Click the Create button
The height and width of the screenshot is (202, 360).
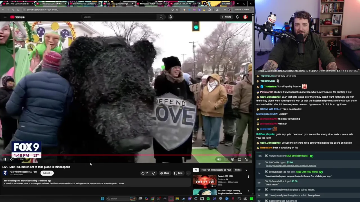point(226,17)
